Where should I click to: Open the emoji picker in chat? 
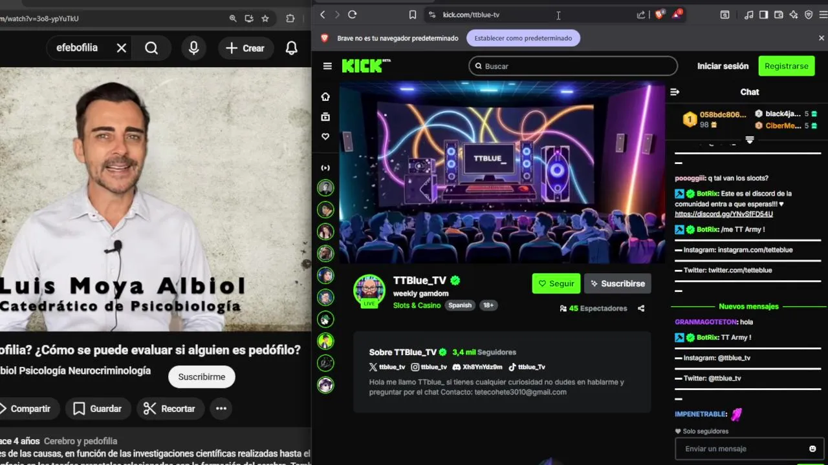click(x=812, y=449)
